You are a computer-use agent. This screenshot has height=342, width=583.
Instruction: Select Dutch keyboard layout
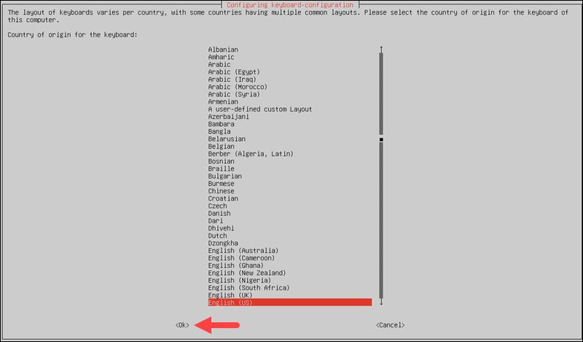[217, 236]
